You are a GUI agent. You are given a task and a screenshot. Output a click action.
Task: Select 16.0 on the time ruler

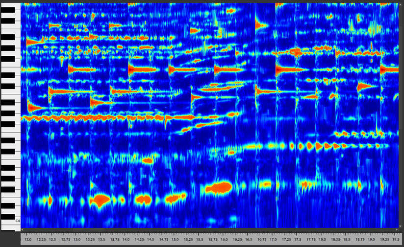[x=224, y=240]
